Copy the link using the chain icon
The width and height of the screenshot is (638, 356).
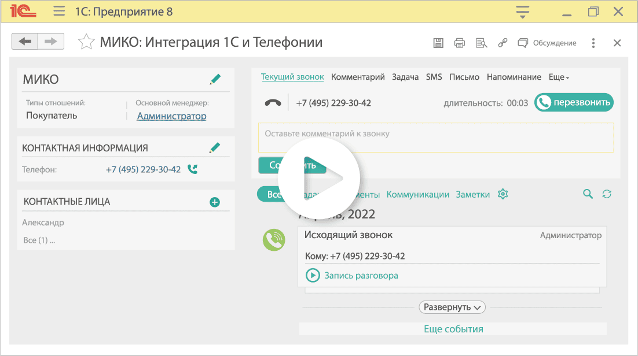[x=502, y=42]
